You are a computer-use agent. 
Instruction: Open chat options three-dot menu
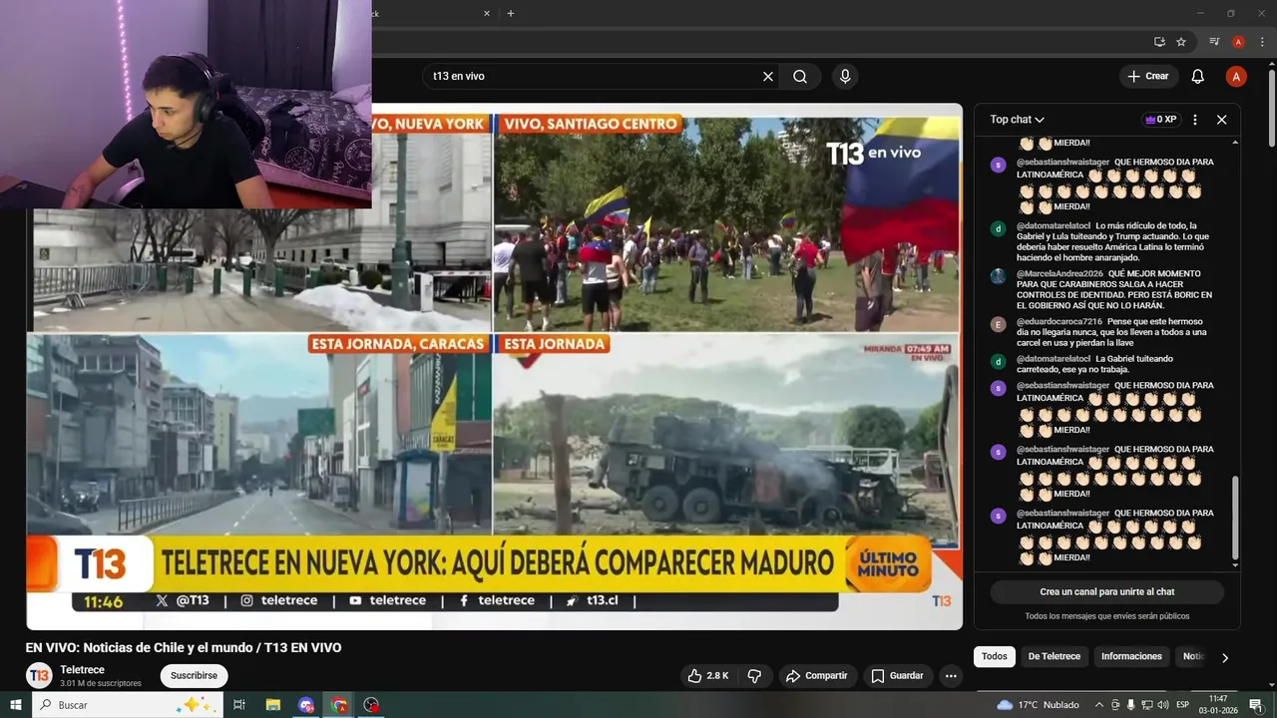1195,120
